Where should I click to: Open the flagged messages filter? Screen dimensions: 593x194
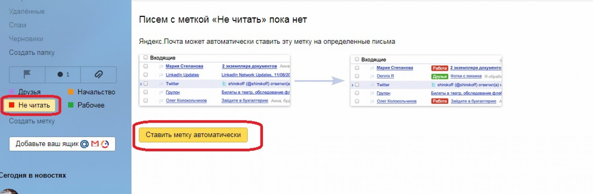[27, 75]
